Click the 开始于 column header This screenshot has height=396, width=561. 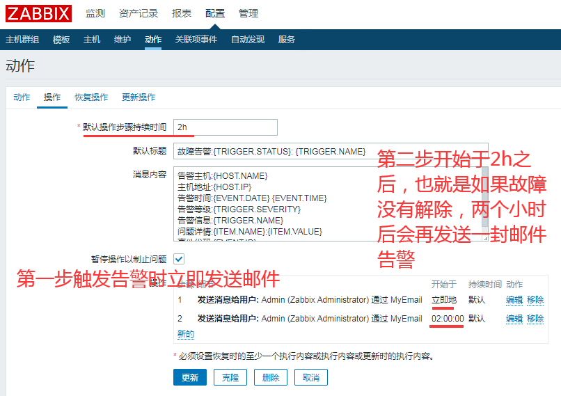pyautogui.click(x=444, y=285)
